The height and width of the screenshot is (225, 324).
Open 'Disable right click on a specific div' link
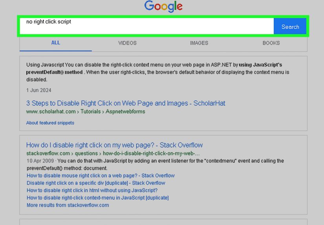pyautogui.click(x=96, y=183)
